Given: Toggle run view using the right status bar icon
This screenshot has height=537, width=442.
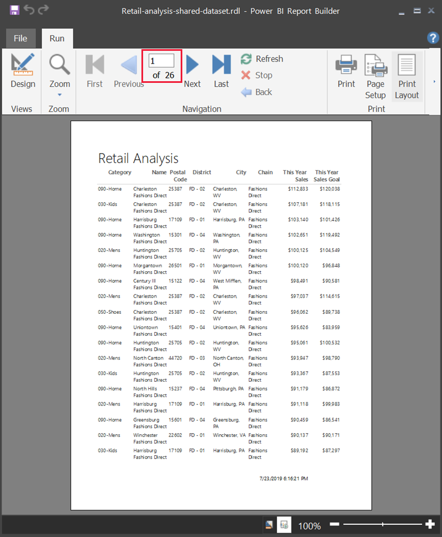Looking at the screenshot, I should (x=285, y=525).
